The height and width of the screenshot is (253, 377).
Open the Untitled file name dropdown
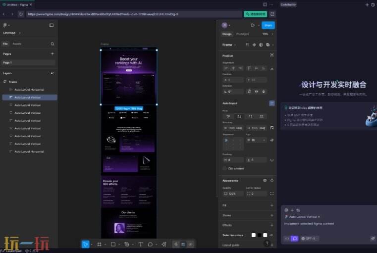[12, 33]
